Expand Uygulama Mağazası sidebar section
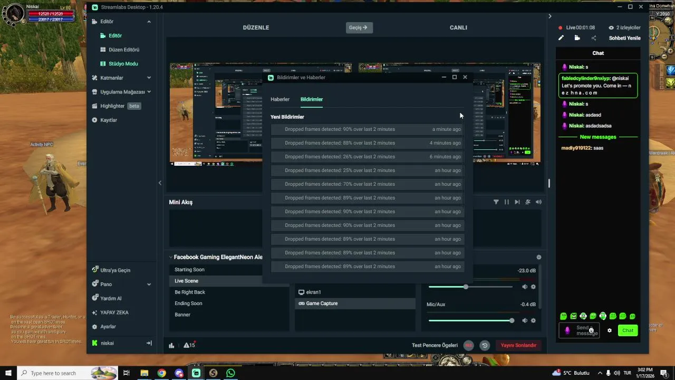675x380 pixels. point(149,92)
